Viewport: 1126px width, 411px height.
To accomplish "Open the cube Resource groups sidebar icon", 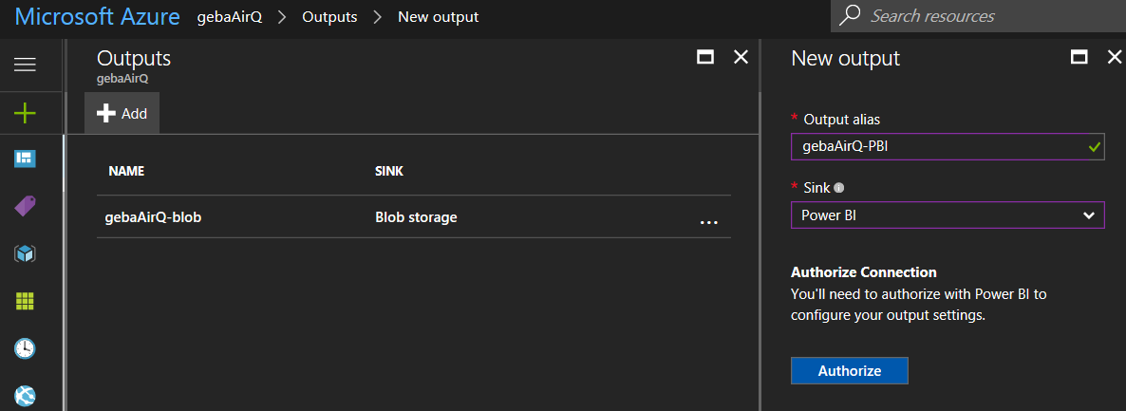I will point(25,253).
